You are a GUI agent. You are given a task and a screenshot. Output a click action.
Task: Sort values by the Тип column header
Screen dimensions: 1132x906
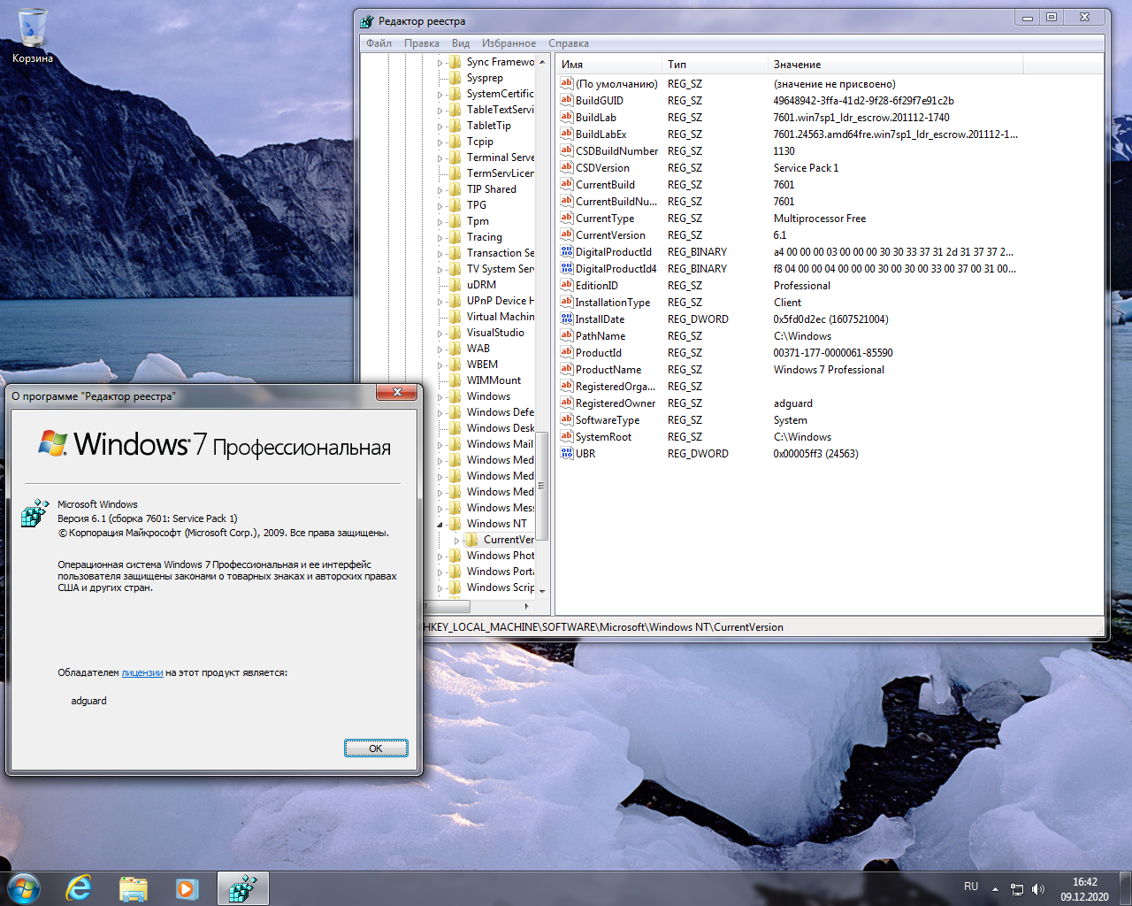click(x=715, y=65)
